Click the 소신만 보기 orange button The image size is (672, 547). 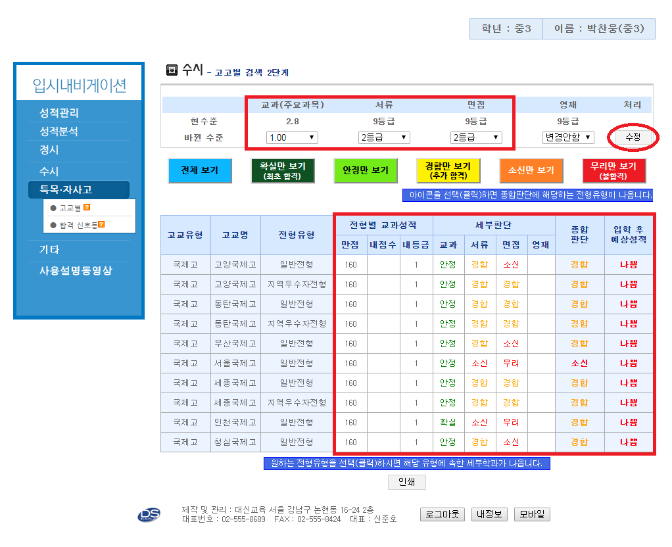tap(531, 171)
